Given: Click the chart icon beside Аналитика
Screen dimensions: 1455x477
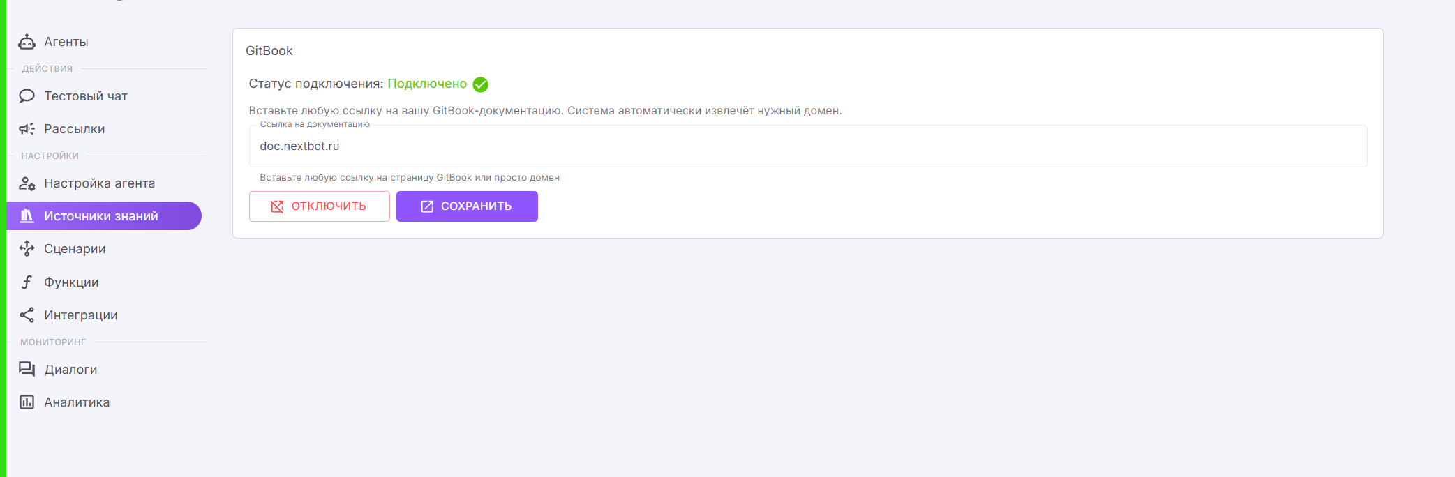Looking at the screenshot, I should coord(27,402).
